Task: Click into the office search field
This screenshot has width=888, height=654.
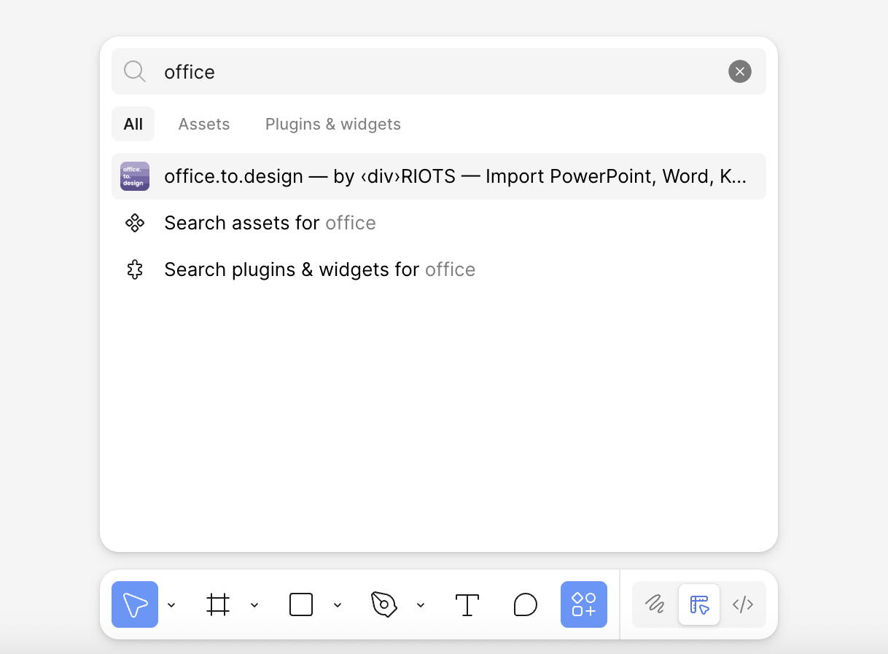Action: click(x=439, y=71)
